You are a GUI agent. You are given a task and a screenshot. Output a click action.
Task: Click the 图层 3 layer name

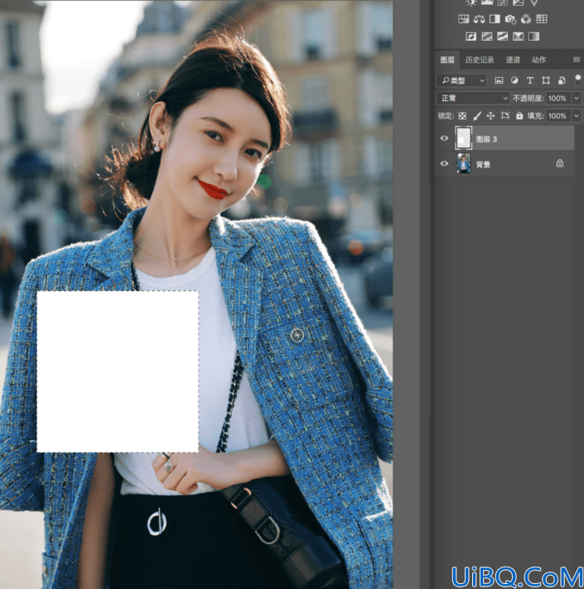tap(486, 139)
